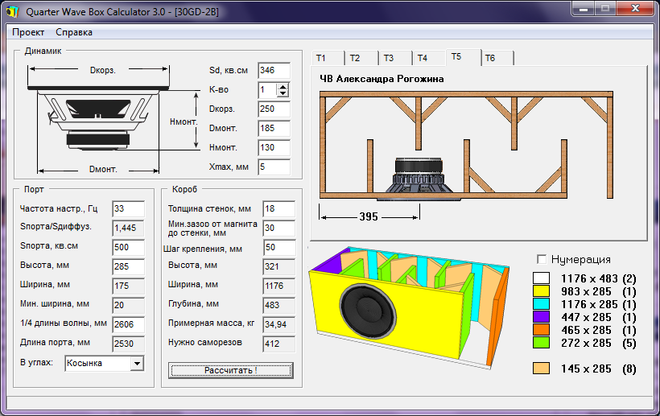Image resolution: width=660 pixels, height=416 pixels.
Task: Click the Частота настр., Гц field
Action: pyautogui.click(x=129, y=209)
